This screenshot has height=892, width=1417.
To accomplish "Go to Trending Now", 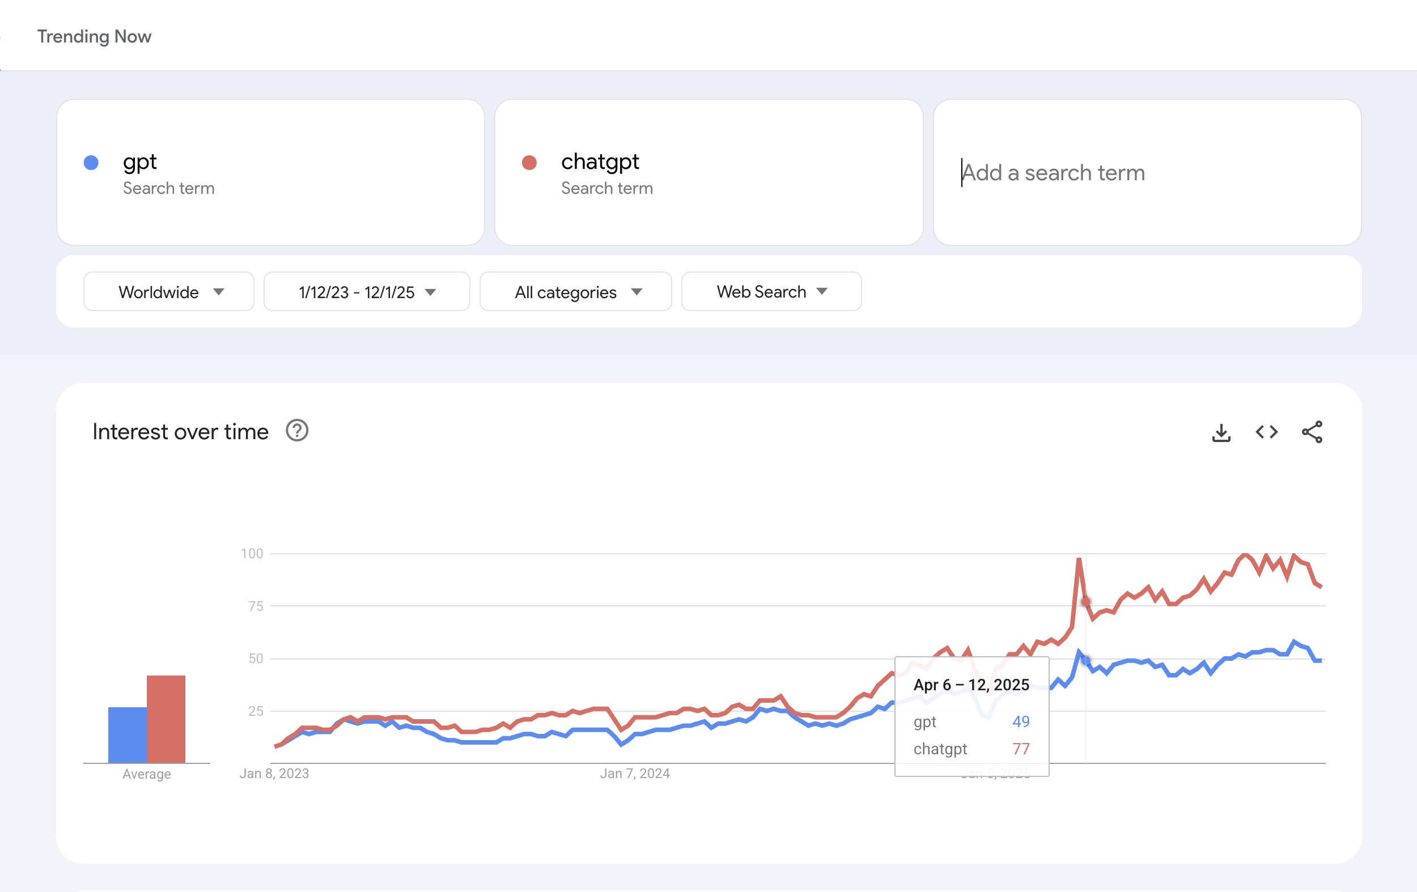I will coord(94,36).
